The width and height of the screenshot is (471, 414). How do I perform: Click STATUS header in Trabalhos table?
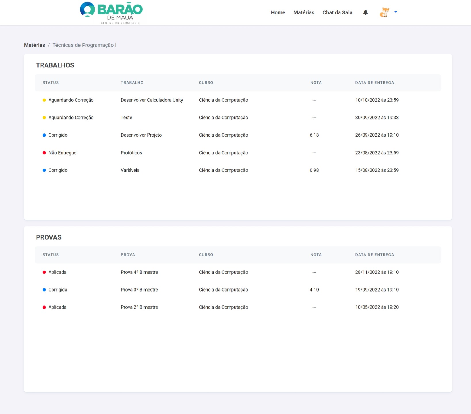click(x=51, y=82)
